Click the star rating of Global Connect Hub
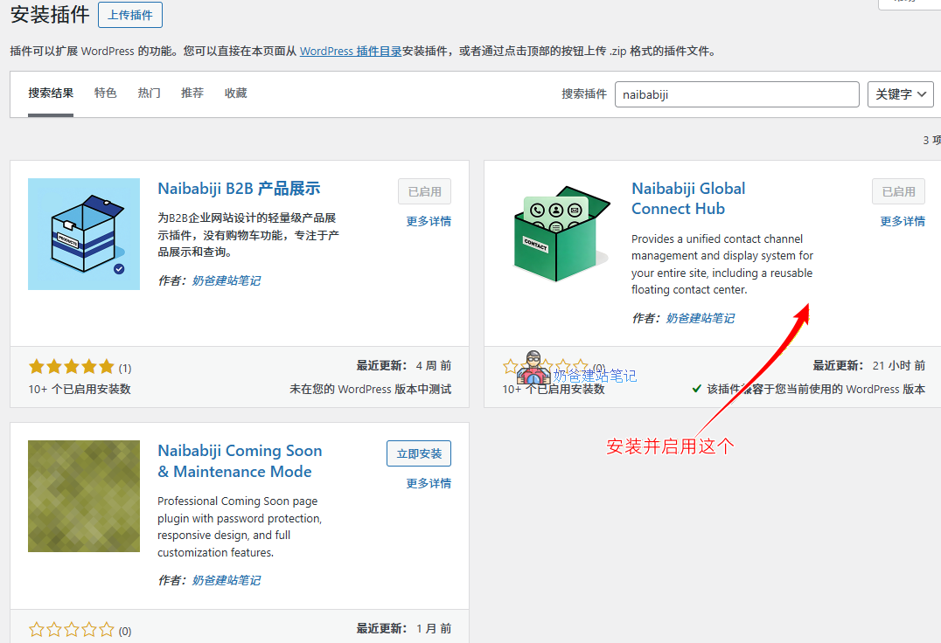This screenshot has width=941, height=643. tap(544, 367)
